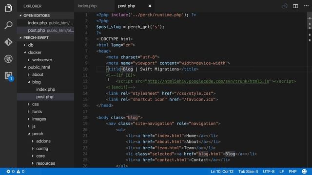Viewport: 312px width, 175px height.
Task: Click line number 18 in gutter
Action: tap(85, 118)
